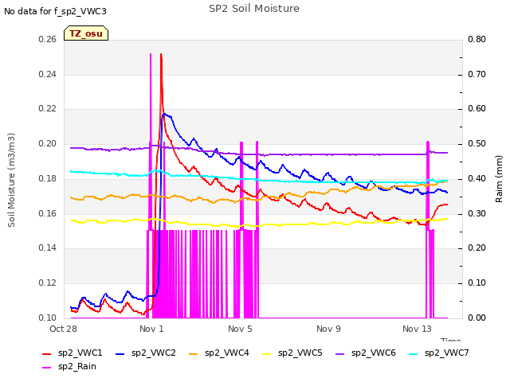Click the orange sp2_VWC4 legend swatch

point(193,354)
